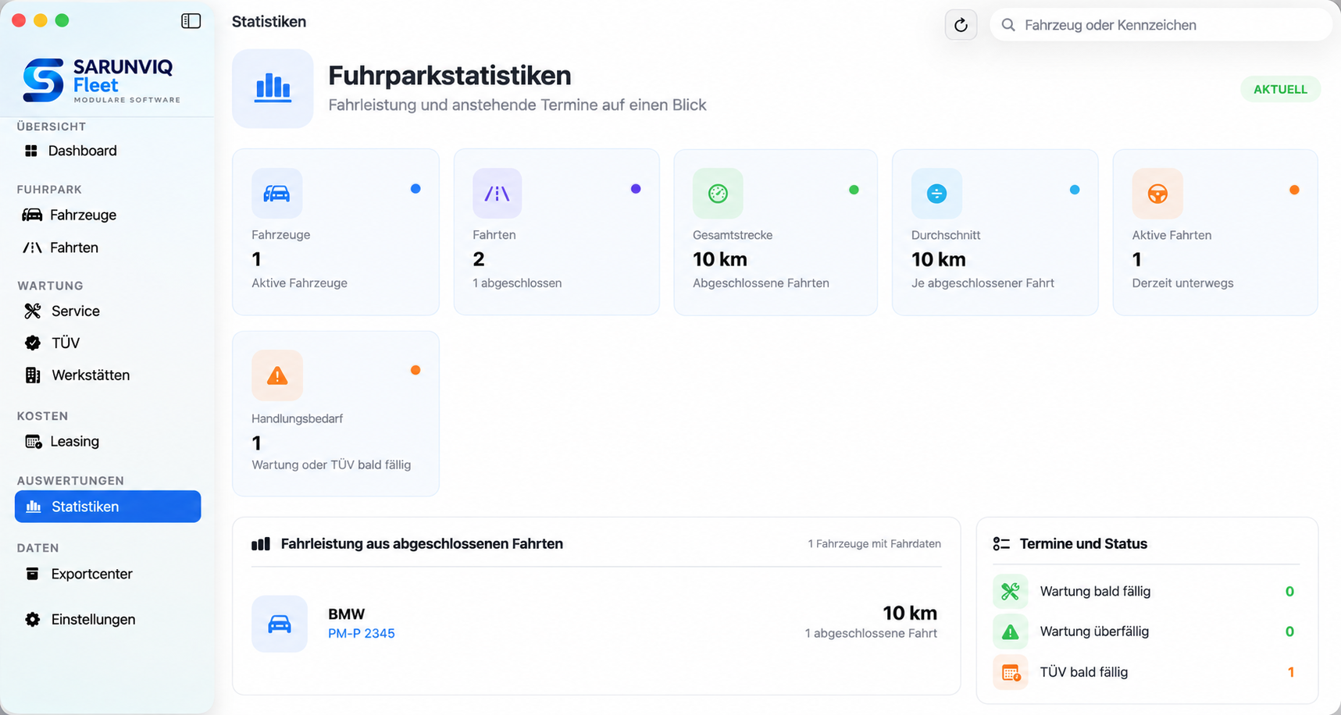
Task: Click the wrench icon for Wartung bald fällig
Action: (1010, 592)
